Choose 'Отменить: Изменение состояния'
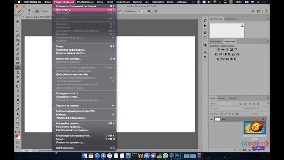284x160 pixels. tap(84, 6)
